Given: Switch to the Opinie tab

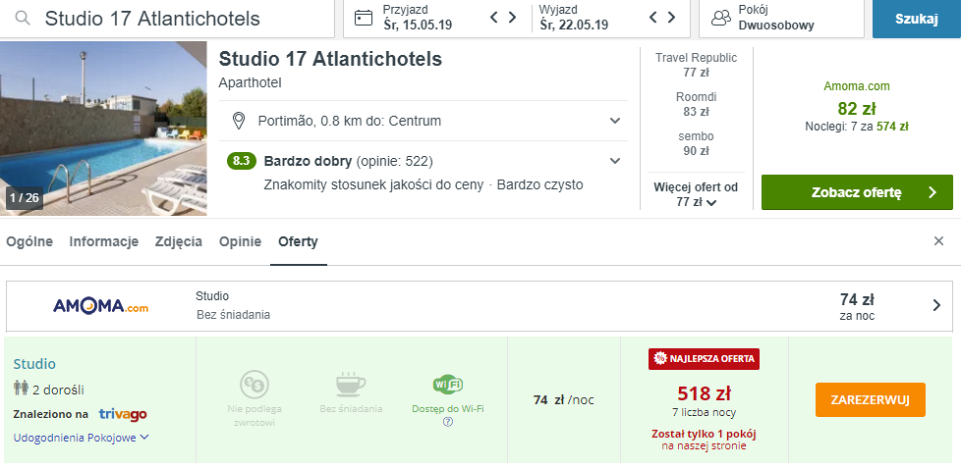Looking at the screenshot, I should pos(240,241).
